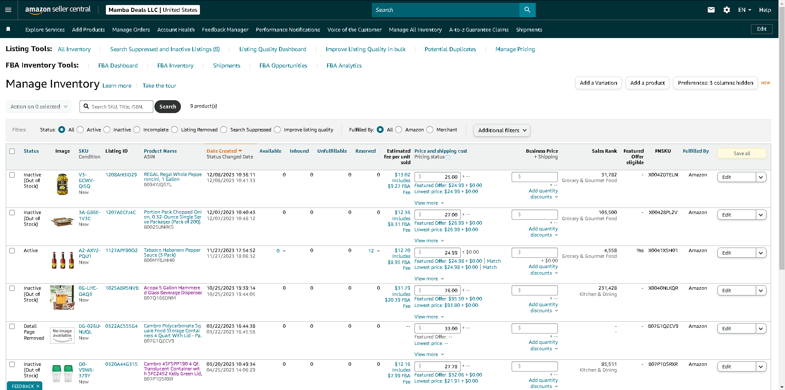
Task: Open Edit dropdown arrow for Tabasco row
Action: coord(761,253)
